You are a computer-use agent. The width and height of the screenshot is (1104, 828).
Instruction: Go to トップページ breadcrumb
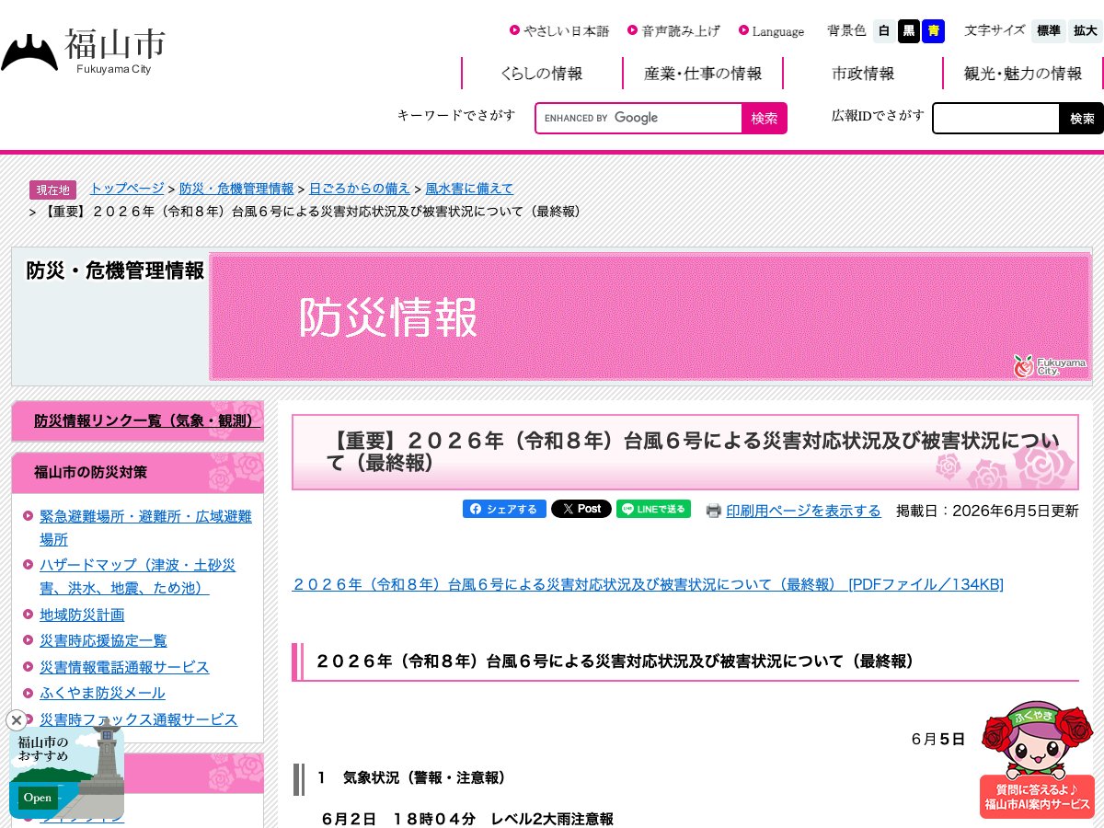coord(127,189)
